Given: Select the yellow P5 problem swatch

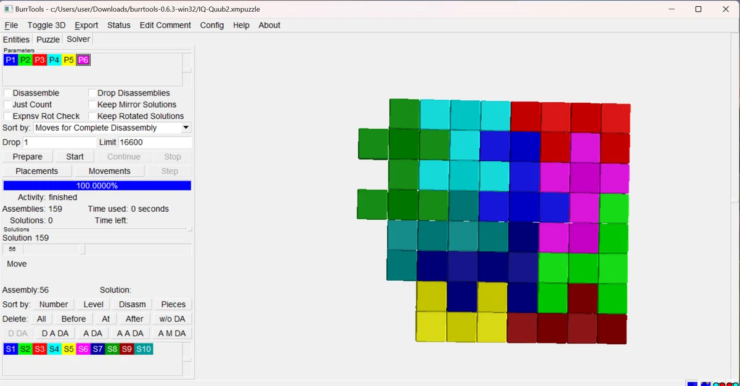Looking at the screenshot, I should coord(68,60).
